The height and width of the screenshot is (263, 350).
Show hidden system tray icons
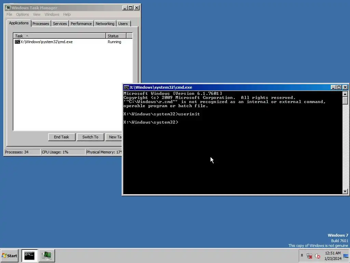[302, 255]
